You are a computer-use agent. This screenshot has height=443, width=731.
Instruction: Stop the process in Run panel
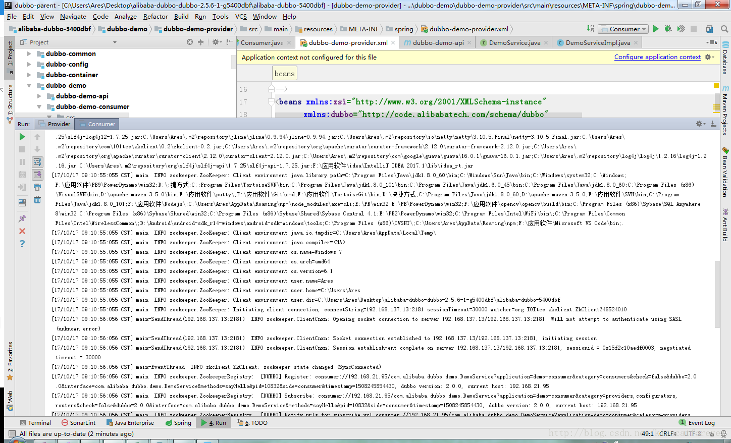pyautogui.click(x=22, y=149)
